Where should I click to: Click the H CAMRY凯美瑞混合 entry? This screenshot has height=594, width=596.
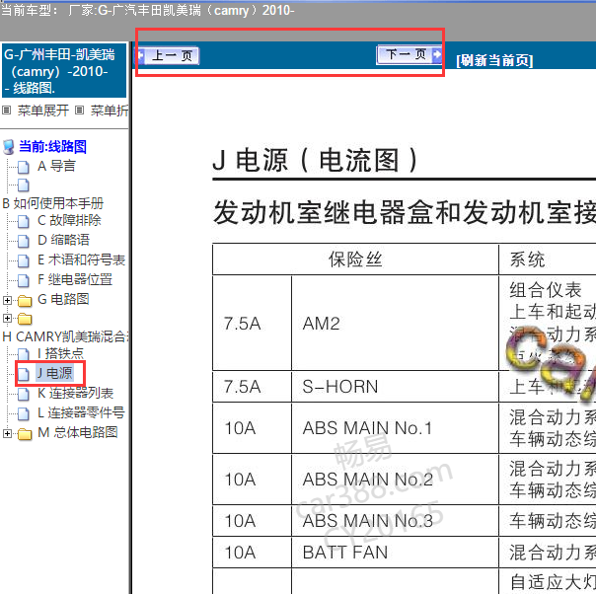pos(65,336)
